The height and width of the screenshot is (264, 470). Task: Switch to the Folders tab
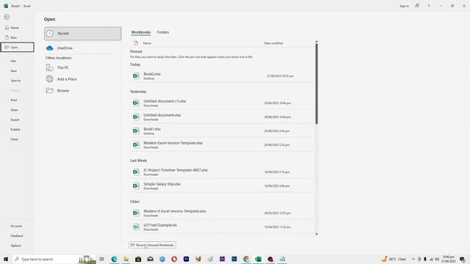click(163, 32)
